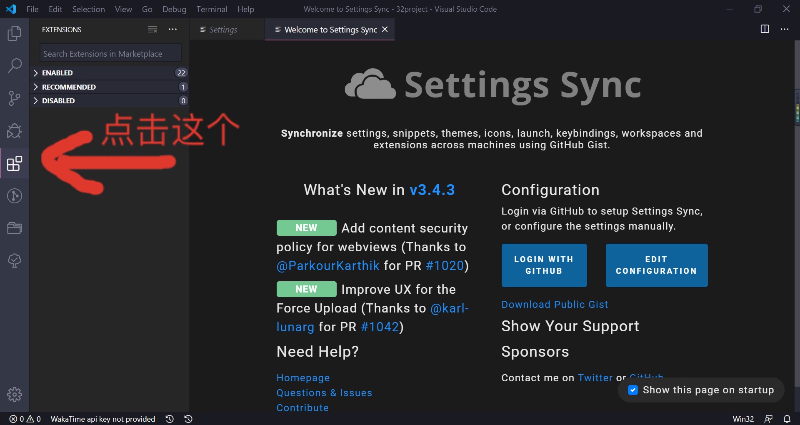Switch to the Settings tab

[x=227, y=29]
